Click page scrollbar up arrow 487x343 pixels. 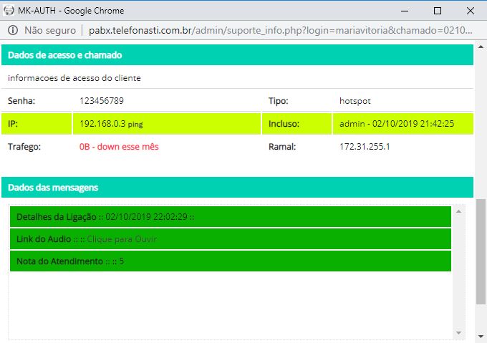[481, 47]
